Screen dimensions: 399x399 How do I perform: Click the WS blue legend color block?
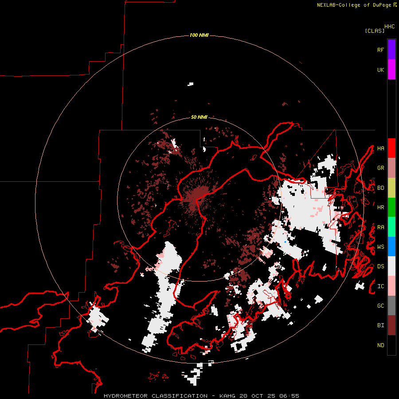point(391,246)
